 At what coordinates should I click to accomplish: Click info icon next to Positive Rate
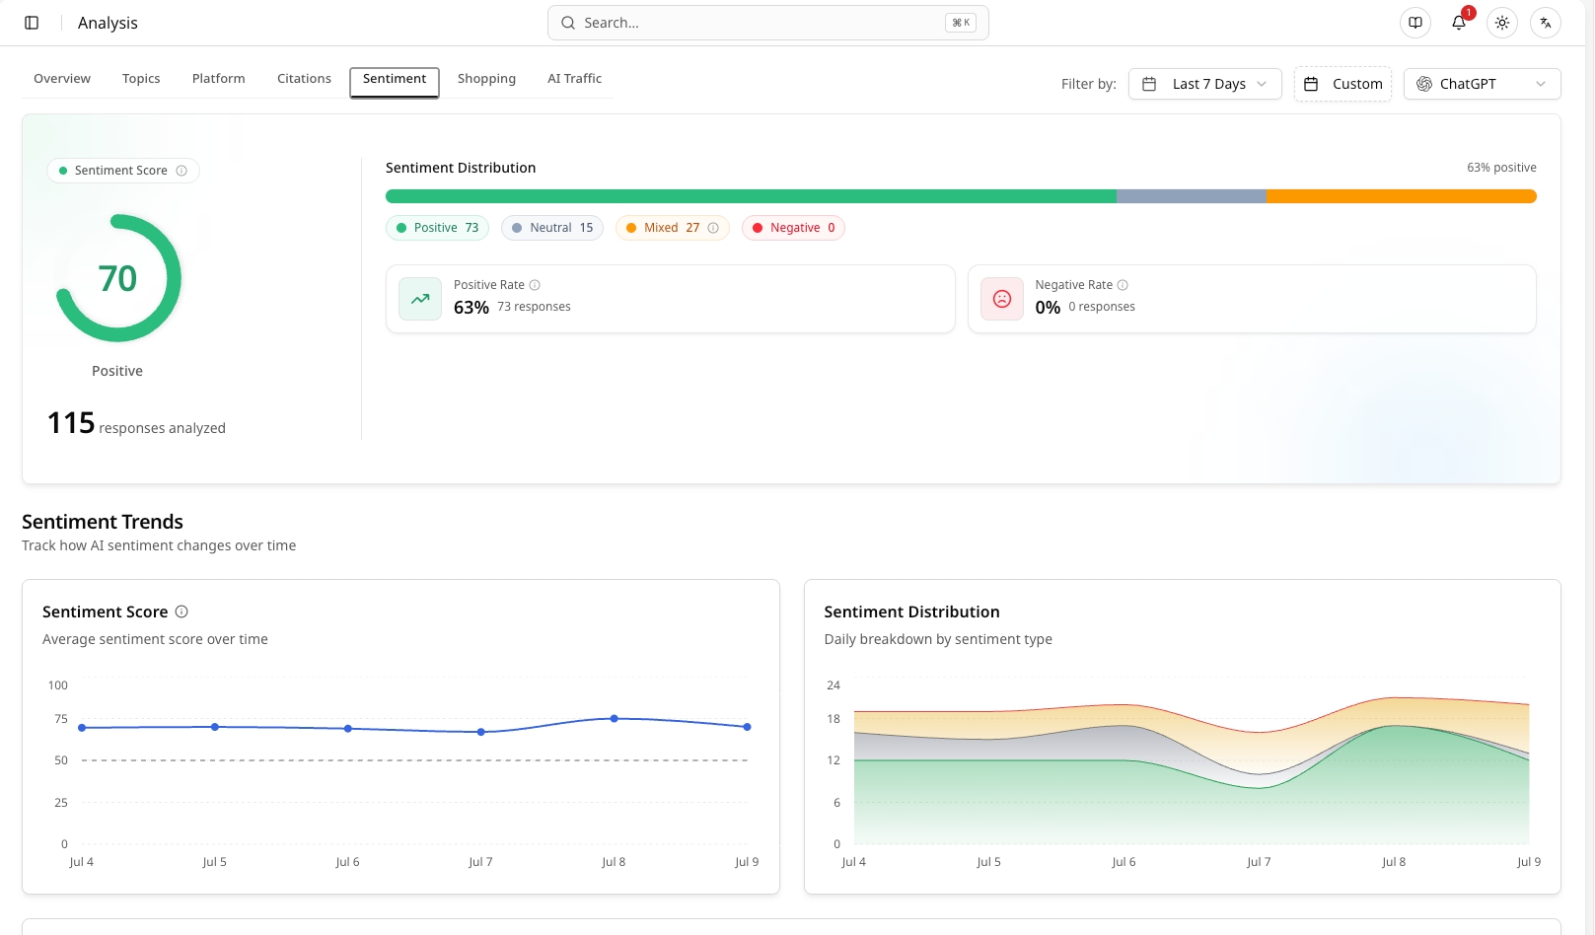535,285
